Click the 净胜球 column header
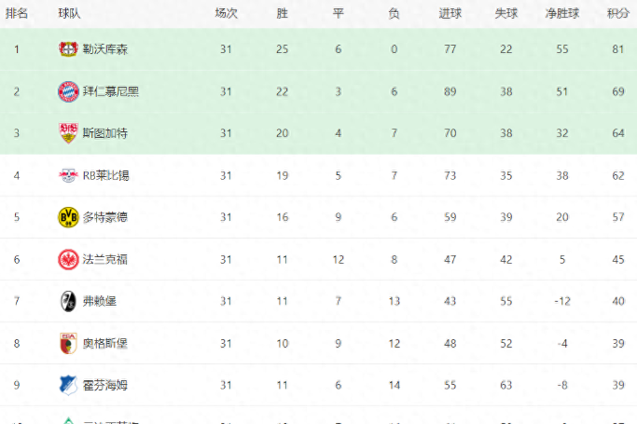Image resolution: width=637 pixels, height=424 pixels. 560,13
